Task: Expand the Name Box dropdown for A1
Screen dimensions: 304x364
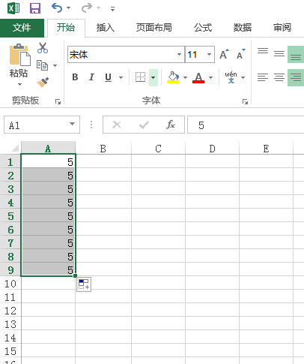Action: click(x=72, y=124)
